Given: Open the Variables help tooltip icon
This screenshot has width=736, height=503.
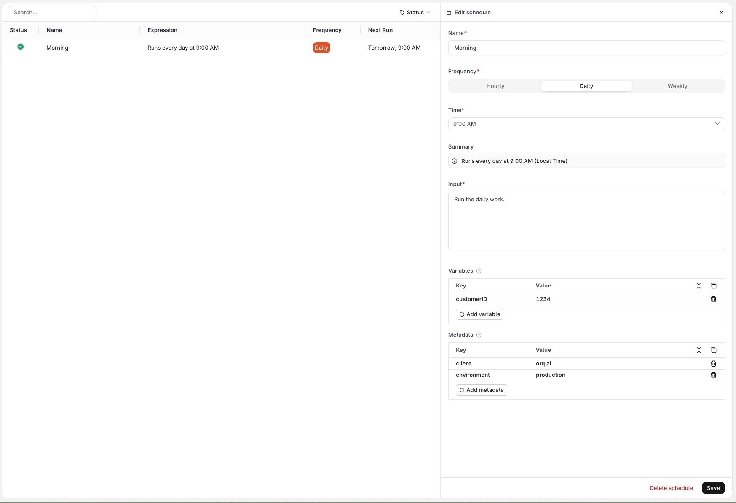Looking at the screenshot, I should point(479,271).
